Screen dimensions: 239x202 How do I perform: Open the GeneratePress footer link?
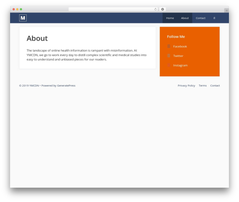[x=66, y=85]
